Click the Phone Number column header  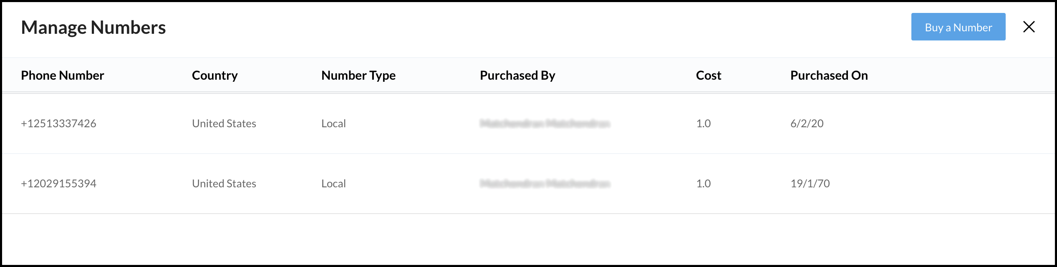click(63, 76)
